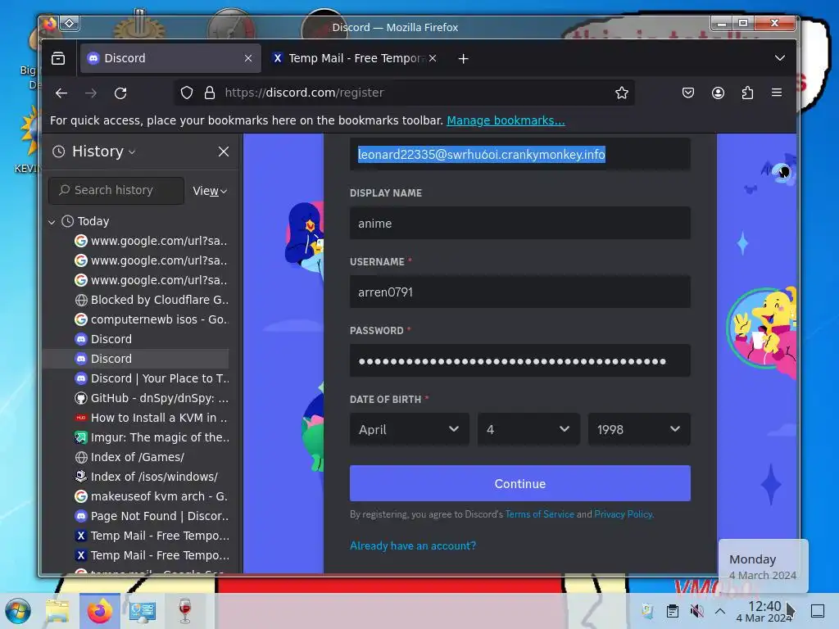This screenshot has height=629, width=839.
Task: Click the Search history field
Action: tap(116, 190)
